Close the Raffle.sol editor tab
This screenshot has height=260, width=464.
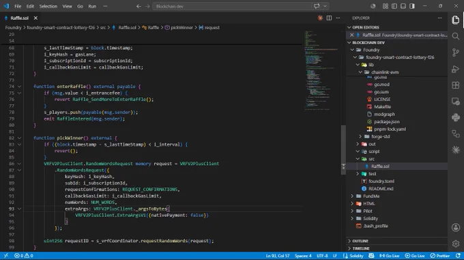tap(35, 18)
